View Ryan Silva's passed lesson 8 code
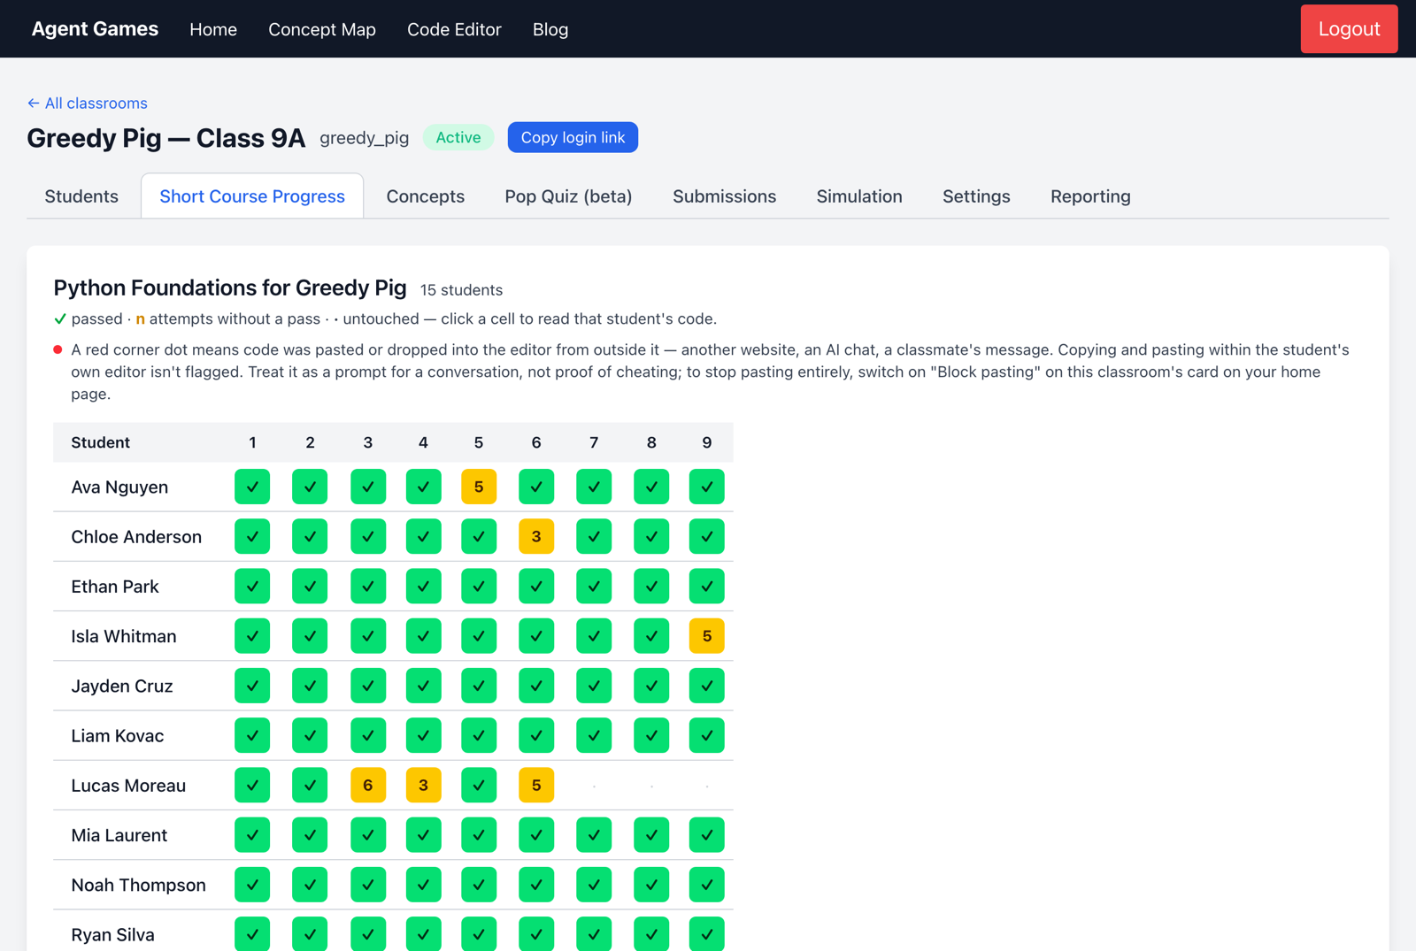This screenshot has width=1416, height=951. click(651, 934)
